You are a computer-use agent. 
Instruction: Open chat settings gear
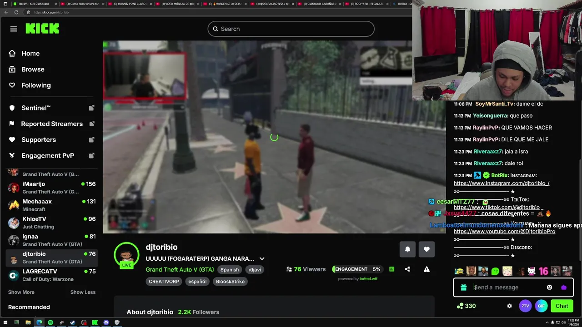509,306
